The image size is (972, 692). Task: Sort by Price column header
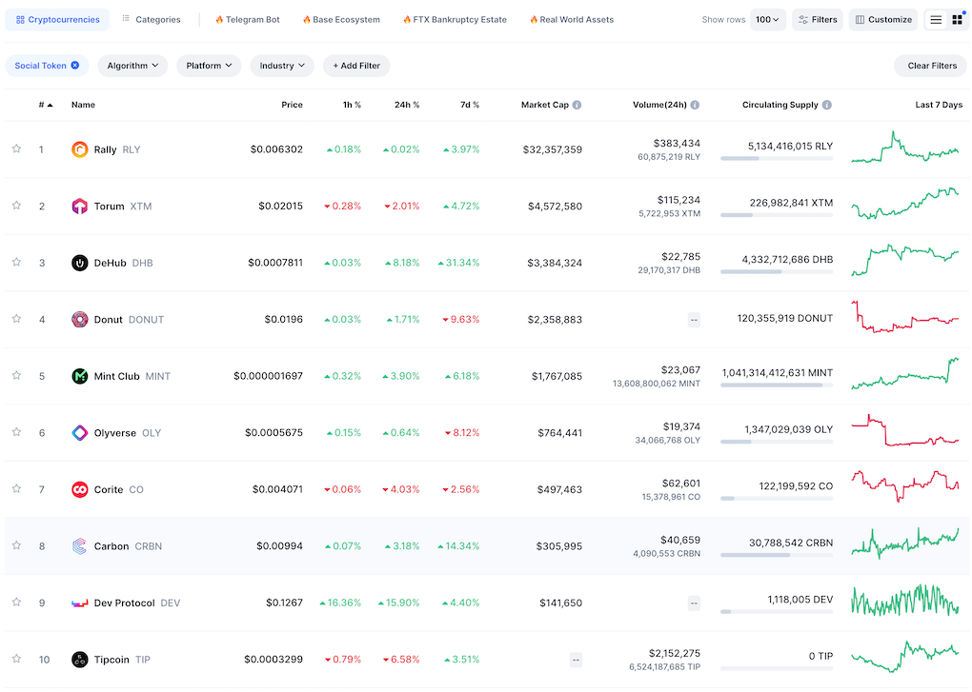[x=292, y=105]
